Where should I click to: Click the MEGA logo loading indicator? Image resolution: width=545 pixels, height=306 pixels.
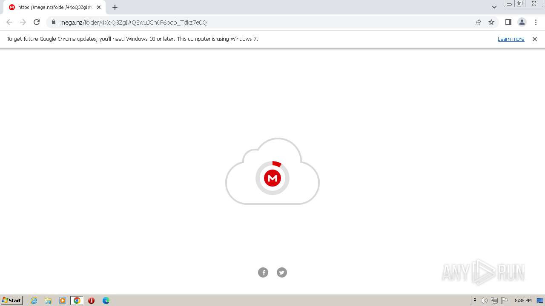(x=272, y=178)
